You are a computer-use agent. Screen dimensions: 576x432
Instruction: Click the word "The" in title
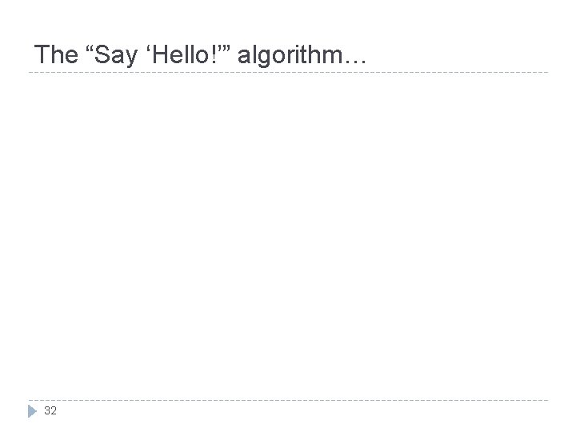[56, 54]
